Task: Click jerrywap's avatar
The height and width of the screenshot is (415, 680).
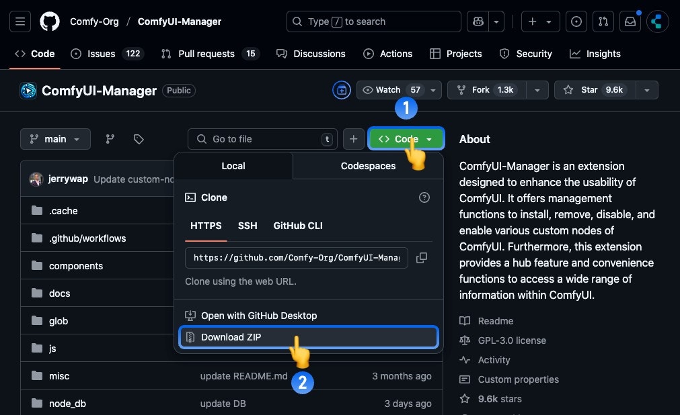Action: pyautogui.click(x=36, y=179)
